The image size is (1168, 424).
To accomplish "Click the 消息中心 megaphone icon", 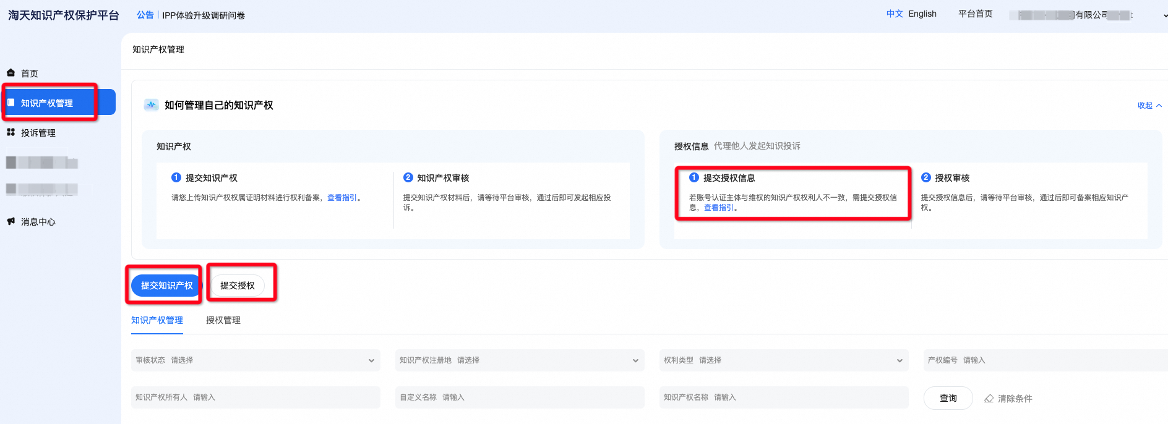I will (11, 221).
